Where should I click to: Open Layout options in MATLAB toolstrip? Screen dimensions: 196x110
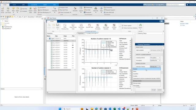81,10
